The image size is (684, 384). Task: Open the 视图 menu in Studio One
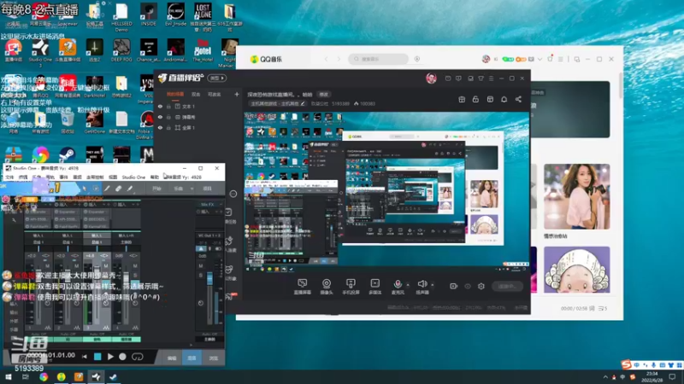point(113,177)
